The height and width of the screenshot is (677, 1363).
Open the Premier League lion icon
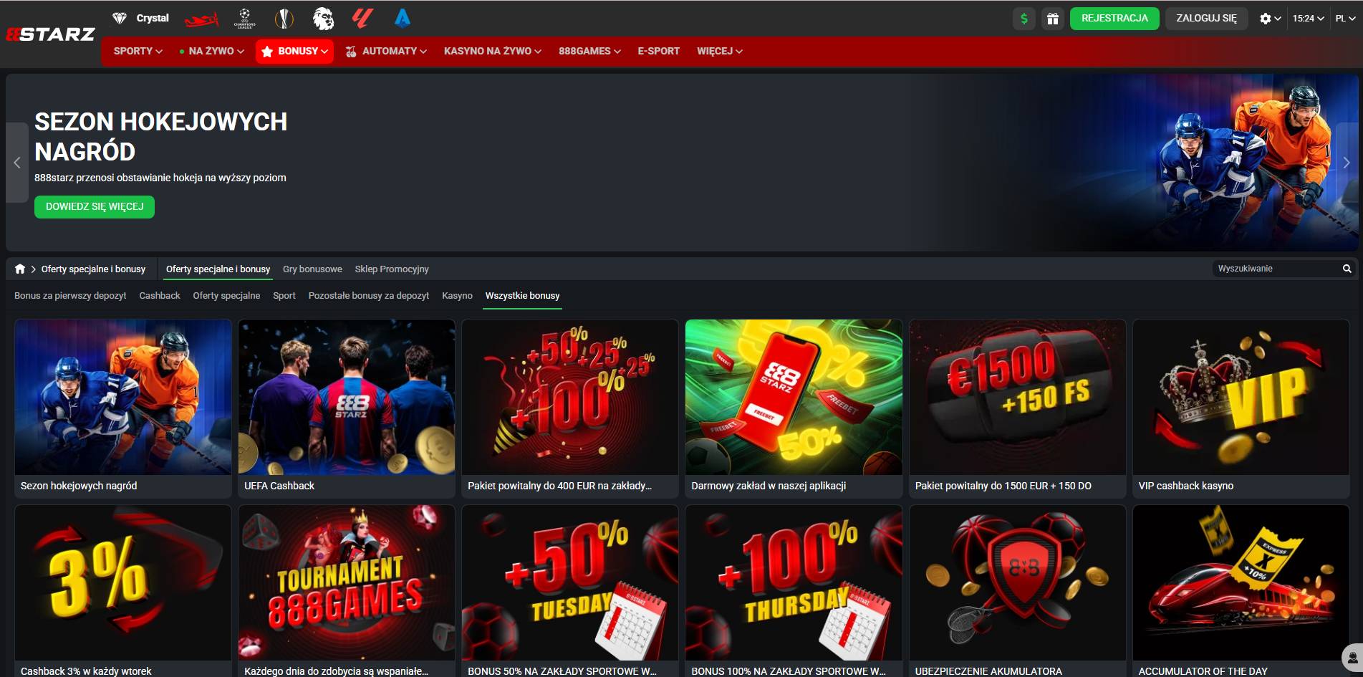pyautogui.click(x=324, y=19)
